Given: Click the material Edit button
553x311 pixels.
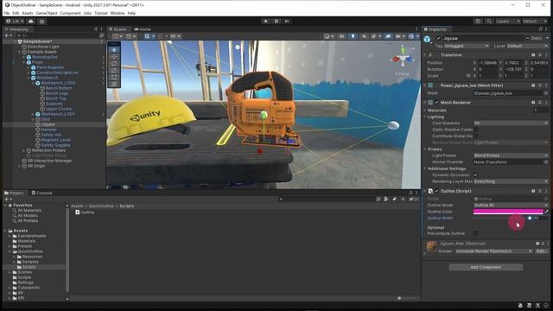Looking at the screenshot, I should pyautogui.click(x=541, y=251).
